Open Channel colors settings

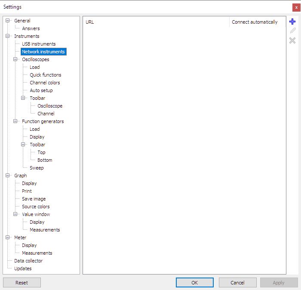tap(45, 83)
